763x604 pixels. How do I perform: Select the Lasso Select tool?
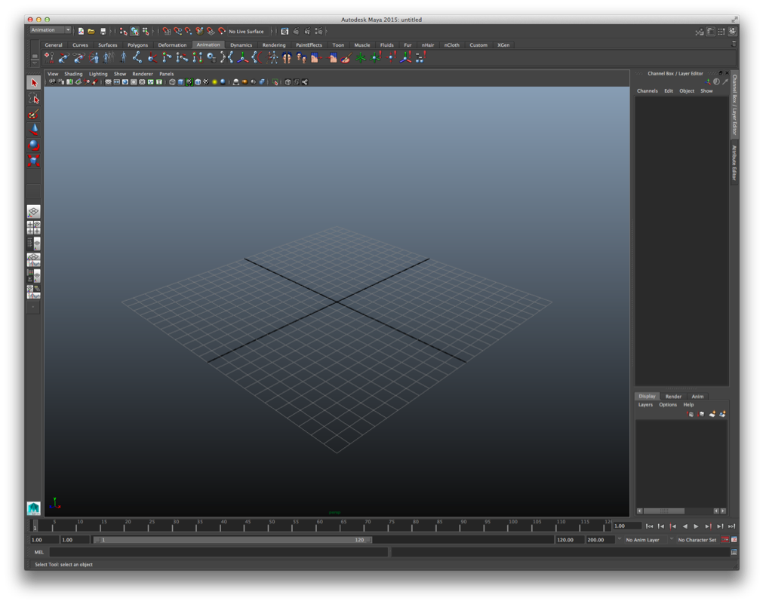34,99
